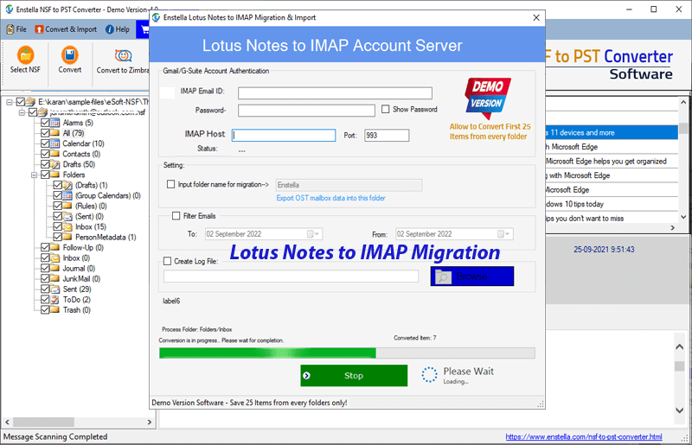This screenshot has width=692, height=445.
Task: Click the Convert to Zimbra icon
Action: [x=123, y=55]
